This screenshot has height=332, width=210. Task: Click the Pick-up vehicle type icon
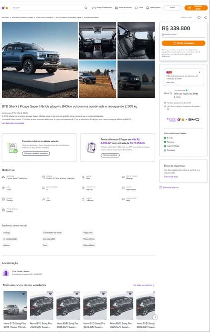[123, 177]
